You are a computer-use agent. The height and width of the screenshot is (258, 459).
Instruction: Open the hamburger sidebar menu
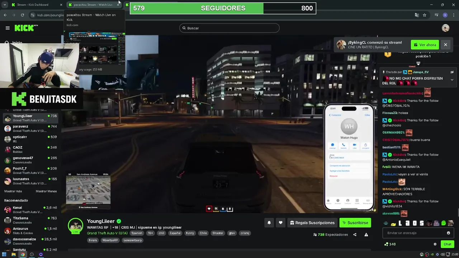(8, 28)
